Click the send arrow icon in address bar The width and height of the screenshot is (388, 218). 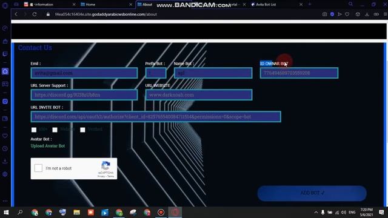339,15
